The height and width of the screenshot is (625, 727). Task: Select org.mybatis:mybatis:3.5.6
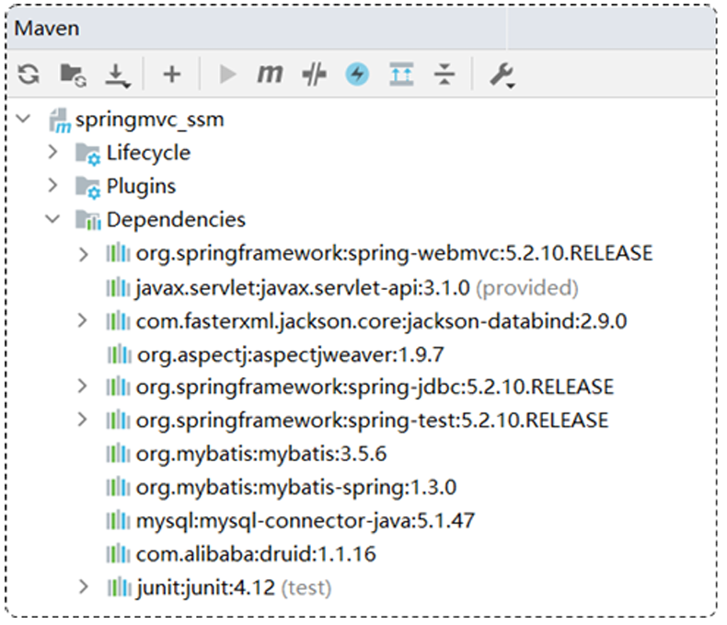click(261, 454)
